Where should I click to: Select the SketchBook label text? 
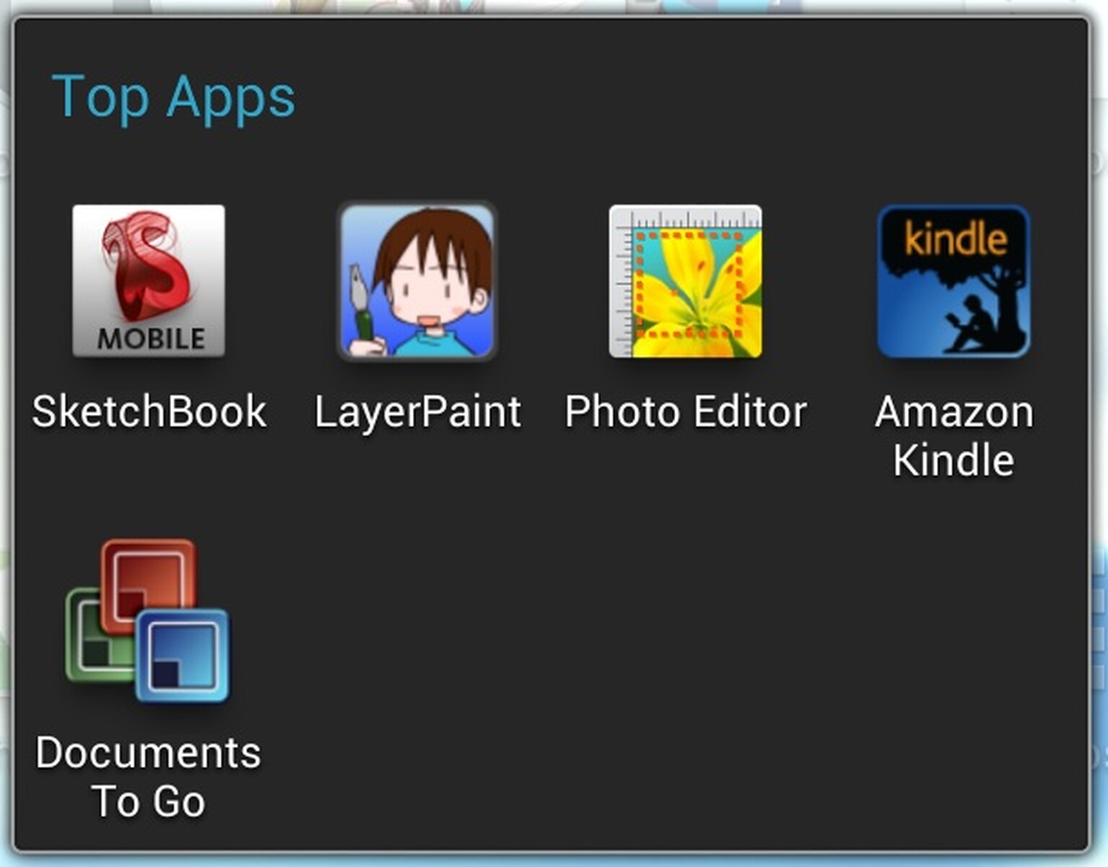click(x=149, y=411)
